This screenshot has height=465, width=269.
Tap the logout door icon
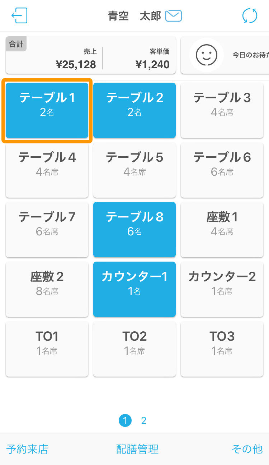pyautogui.click(x=19, y=16)
